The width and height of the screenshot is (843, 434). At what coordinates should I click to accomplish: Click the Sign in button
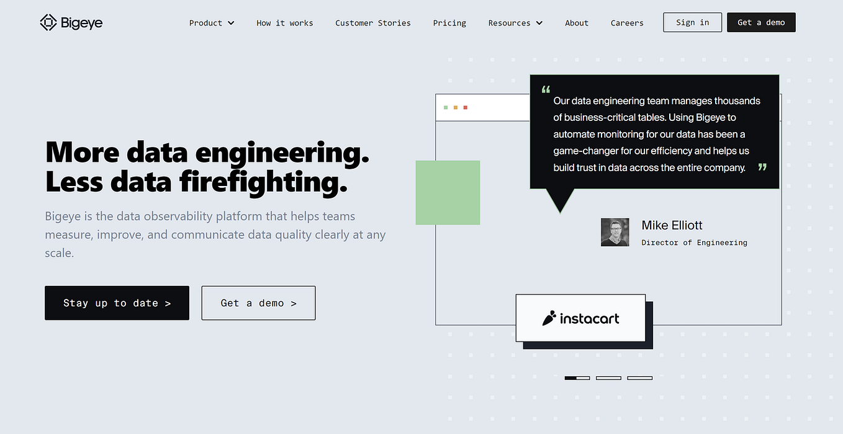pos(693,22)
